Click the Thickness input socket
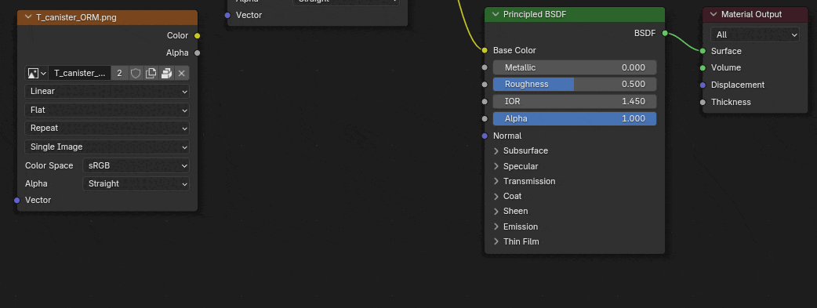Image resolution: width=817 pixels, height=308 pixels. (703, 102)
